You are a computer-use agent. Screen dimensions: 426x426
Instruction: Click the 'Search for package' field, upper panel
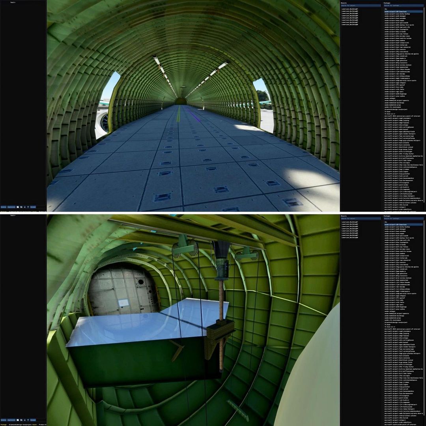(x=403, y=6)
